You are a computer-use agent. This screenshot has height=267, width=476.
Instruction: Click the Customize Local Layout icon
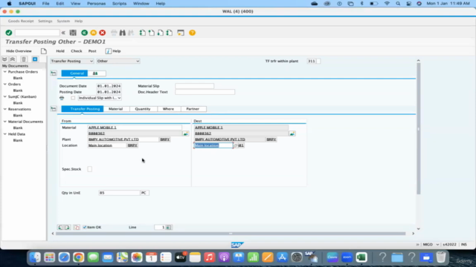tap(181, 33)
